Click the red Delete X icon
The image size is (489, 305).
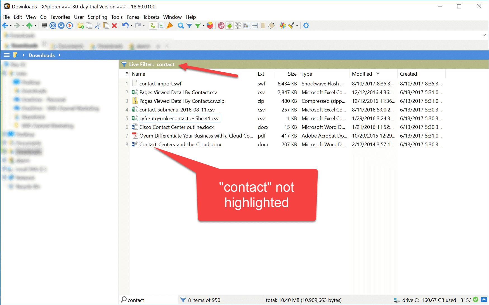coord(114,26)
